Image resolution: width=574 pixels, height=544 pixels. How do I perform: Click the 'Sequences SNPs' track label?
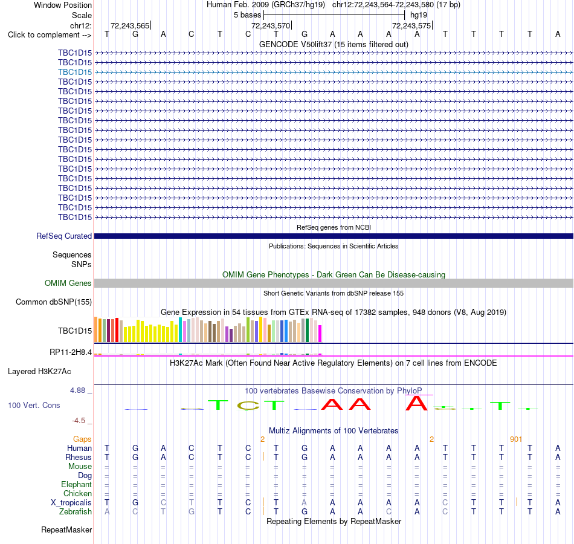72,259
